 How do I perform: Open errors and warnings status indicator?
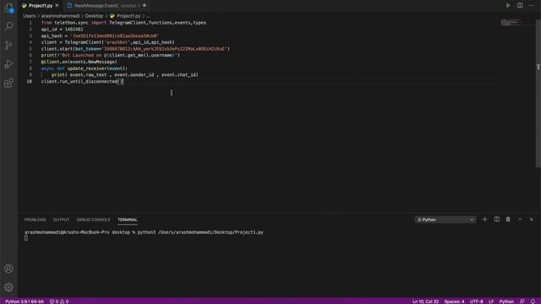click(x=59, y=301)
